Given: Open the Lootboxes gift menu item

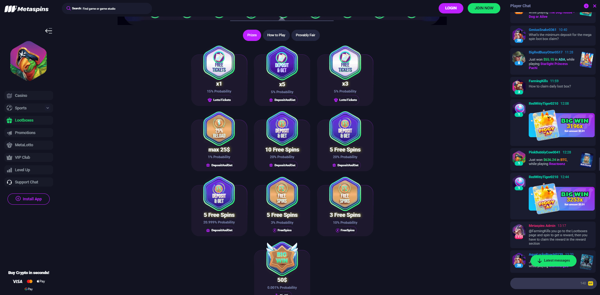Looking at the screenshot, I should click(29, 120).
